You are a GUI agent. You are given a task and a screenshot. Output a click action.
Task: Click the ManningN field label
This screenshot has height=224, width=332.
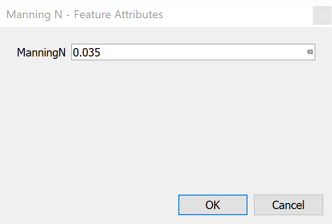click(41, 53)
